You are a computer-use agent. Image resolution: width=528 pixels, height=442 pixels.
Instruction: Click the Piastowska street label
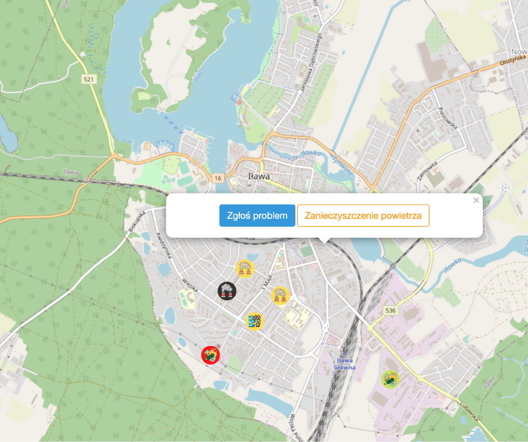coord(448,118)
